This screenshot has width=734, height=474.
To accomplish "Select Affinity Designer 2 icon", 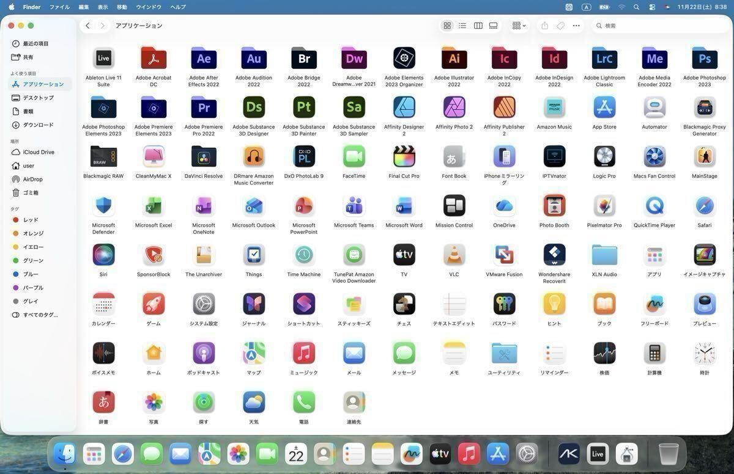I will (x=404, y=108).
